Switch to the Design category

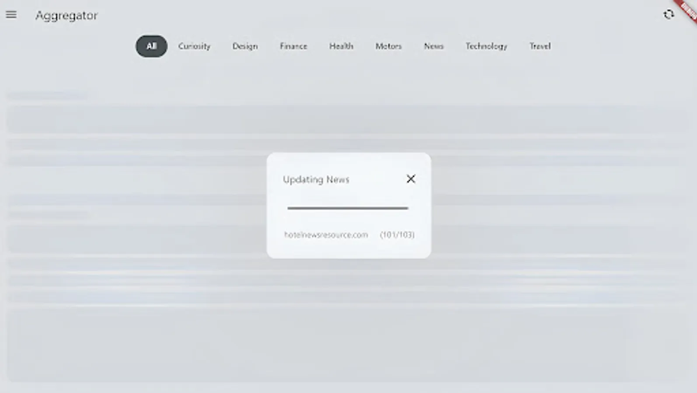[x=245, y=46]
